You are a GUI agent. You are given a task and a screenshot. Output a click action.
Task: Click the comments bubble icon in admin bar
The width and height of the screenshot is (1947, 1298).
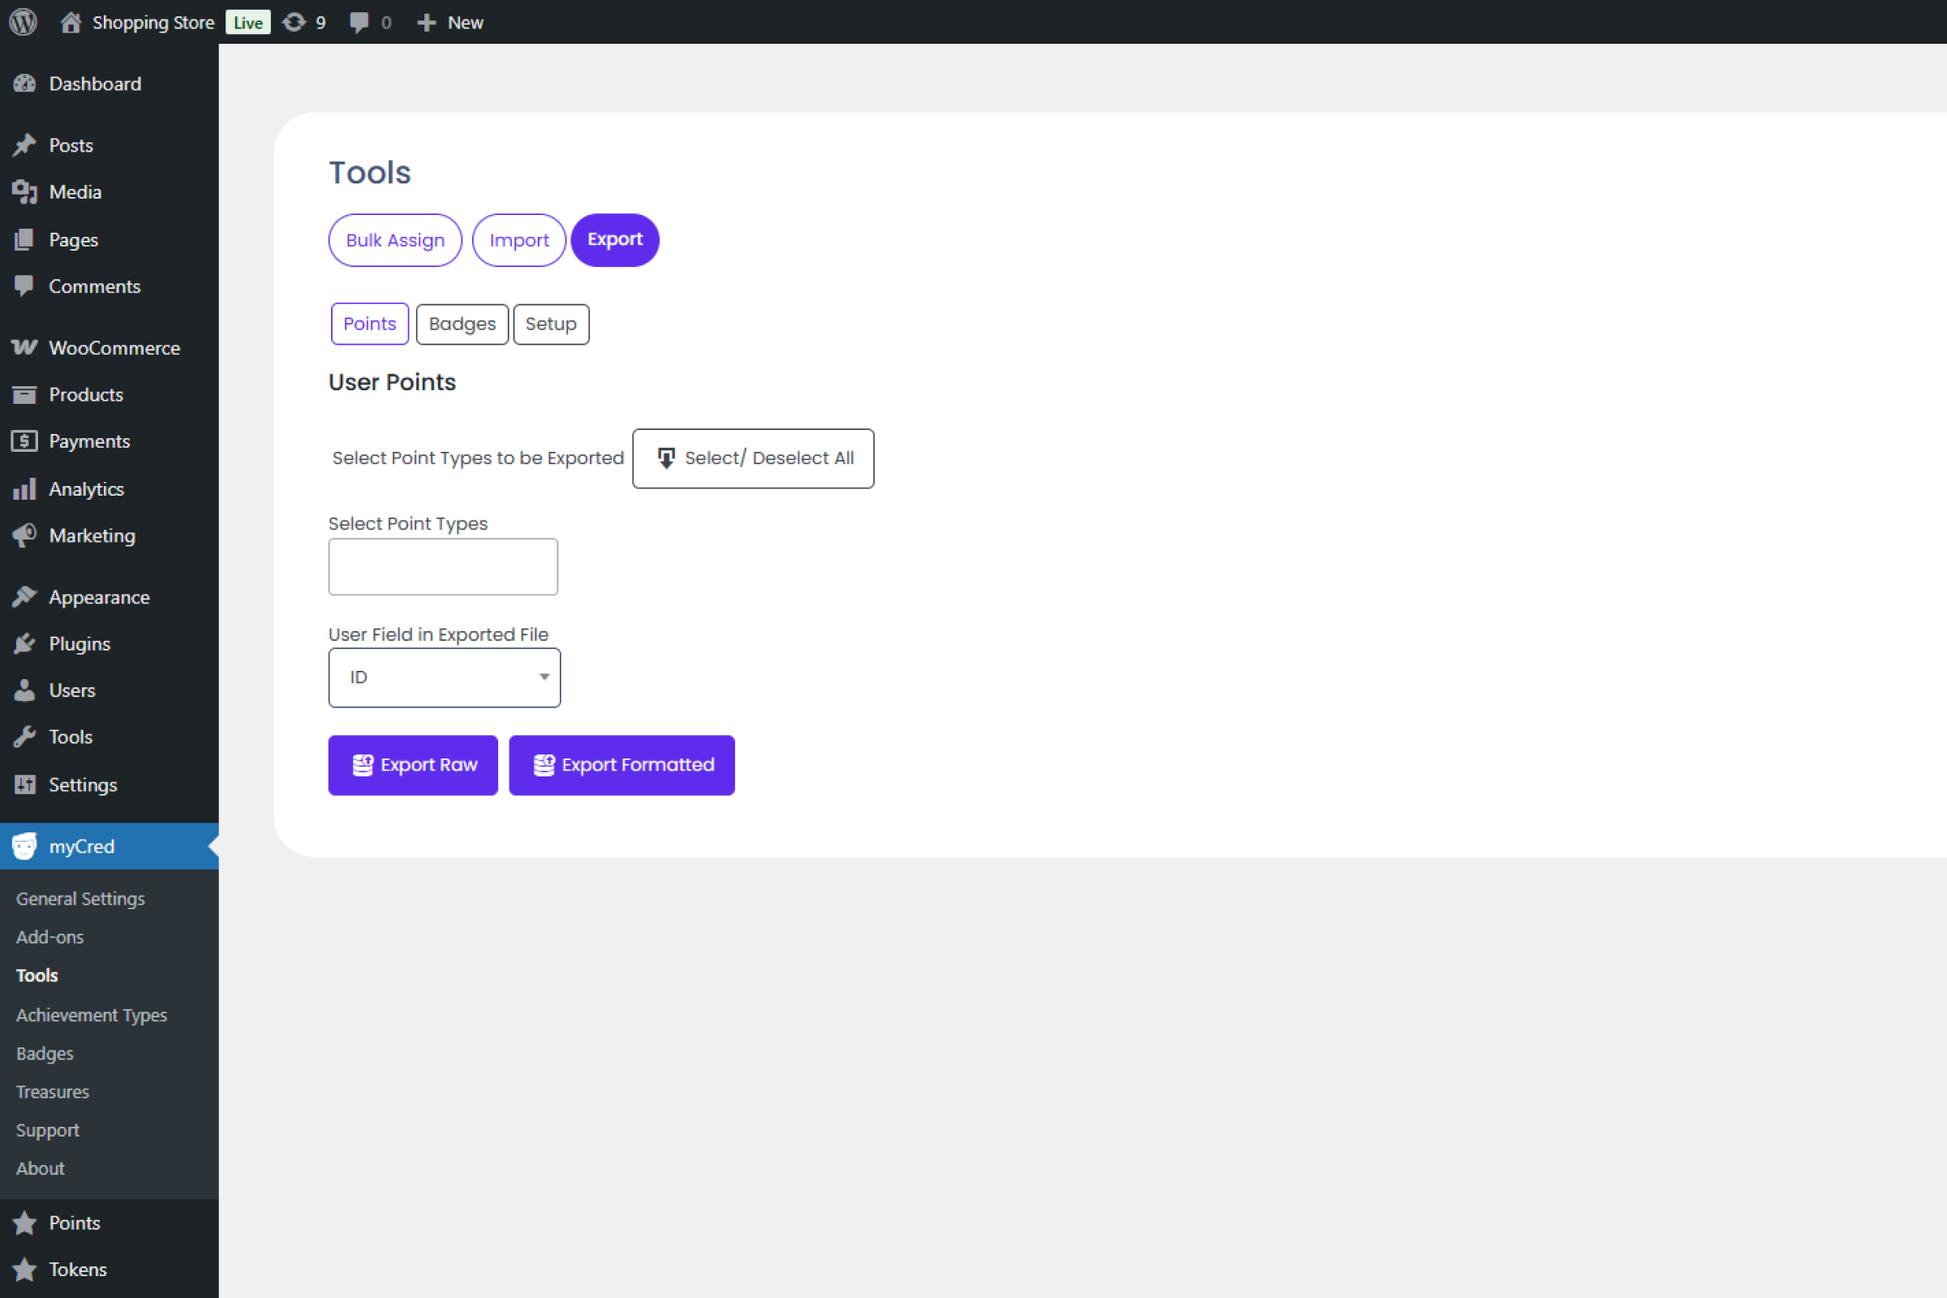click(359, 23)
